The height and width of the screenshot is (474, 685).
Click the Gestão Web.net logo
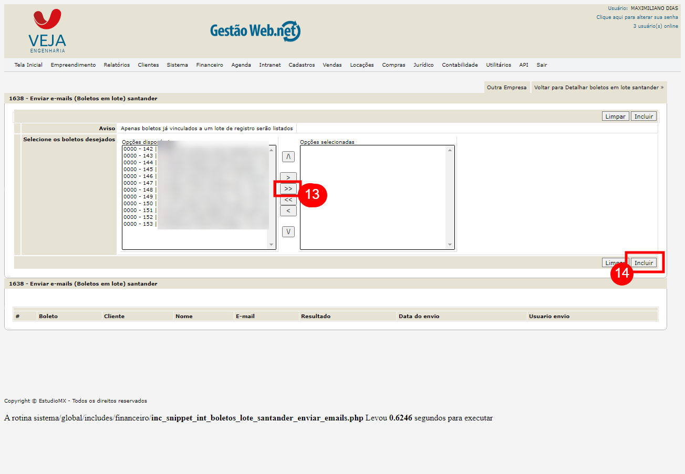[x=255, y=31]
